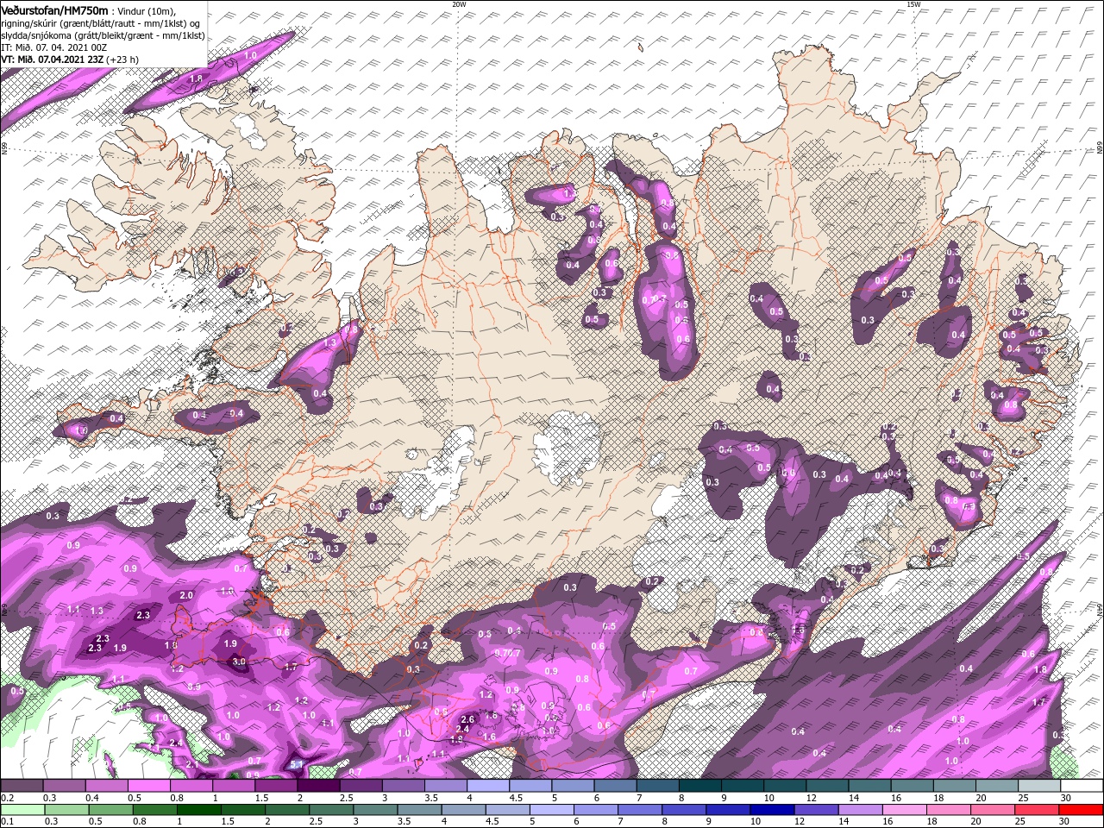Select the 'VT: Mið. 07.04.2021 23Z (+23 h)' line
Viewport: 1104px width, 828px height.
pyautogui.click(x=70, y=60)
